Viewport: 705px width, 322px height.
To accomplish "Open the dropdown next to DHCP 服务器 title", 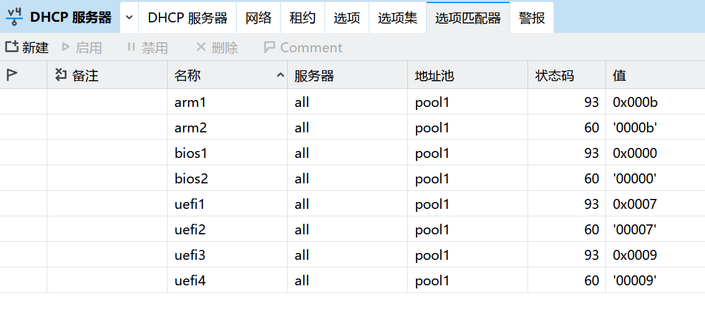I will 129,17.
